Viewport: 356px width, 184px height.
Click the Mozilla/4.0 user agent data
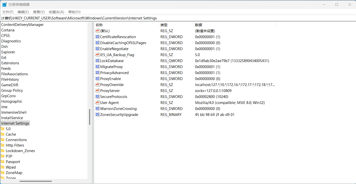coord(230,102)
